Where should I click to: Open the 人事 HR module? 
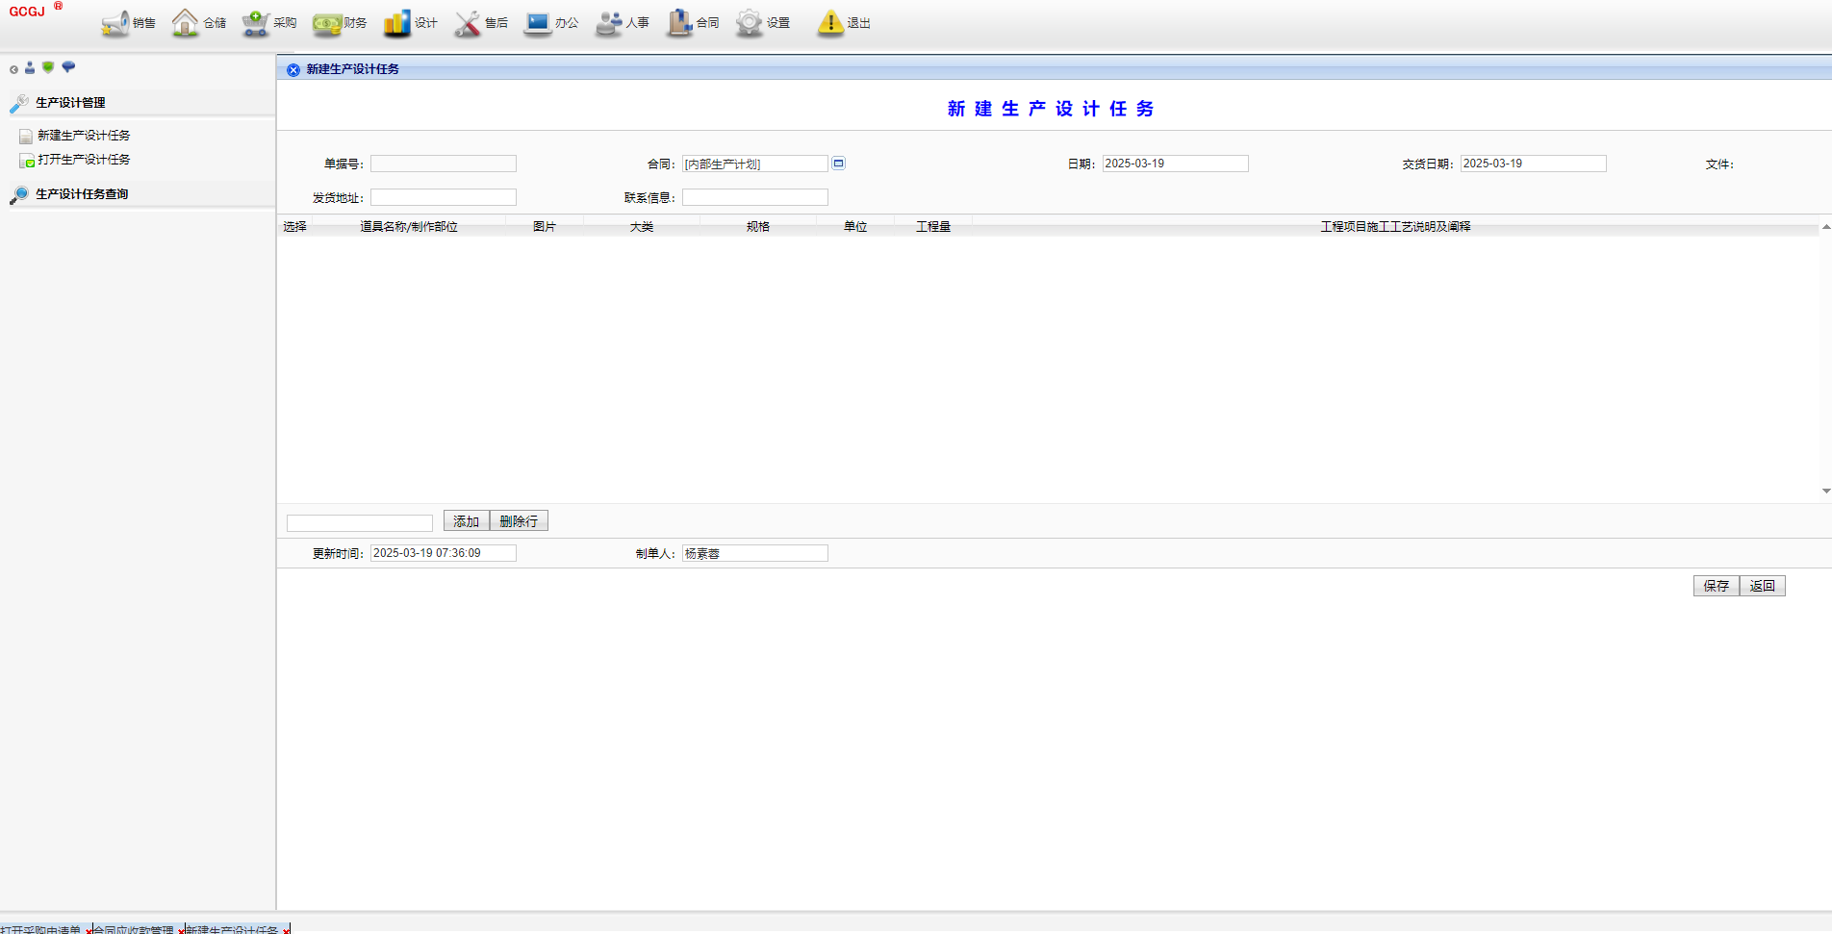[x=623, y=23]
